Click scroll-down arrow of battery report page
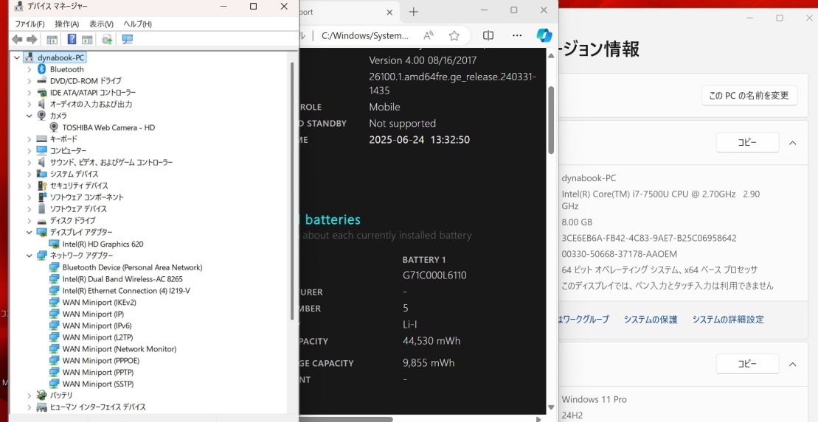Screen dimensions: 818x422 pos(551,407)
